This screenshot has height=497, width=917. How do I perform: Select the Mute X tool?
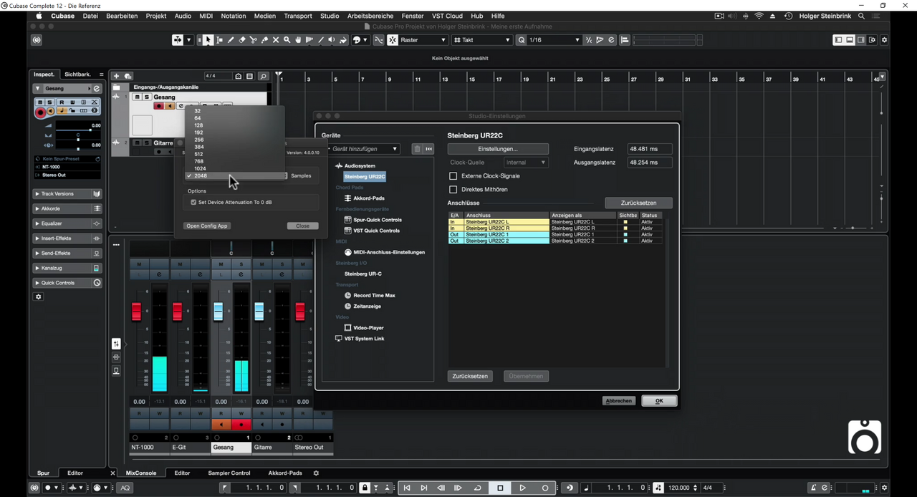click(x=276, y=40)
